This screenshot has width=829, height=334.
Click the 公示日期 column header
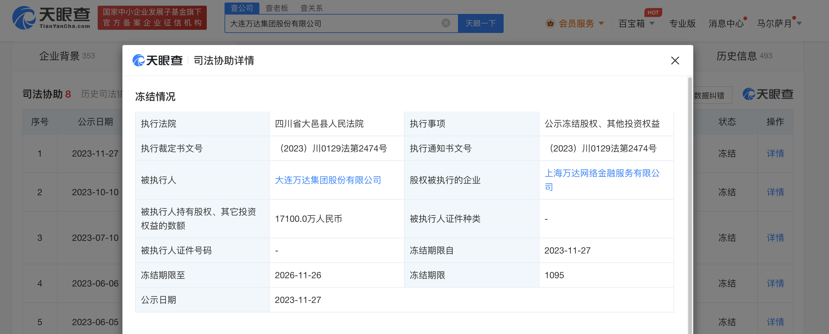tap(95, 122)
